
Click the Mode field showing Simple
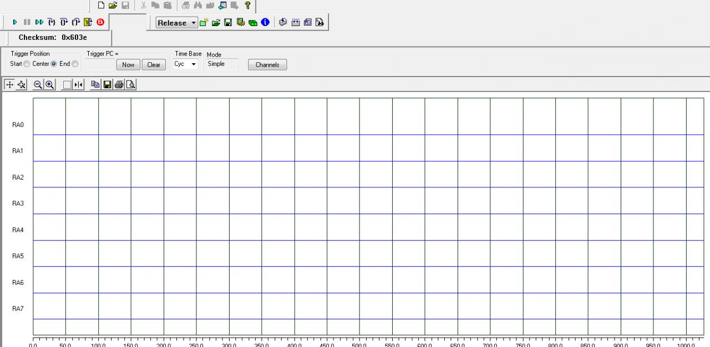(x=222, y=64)
